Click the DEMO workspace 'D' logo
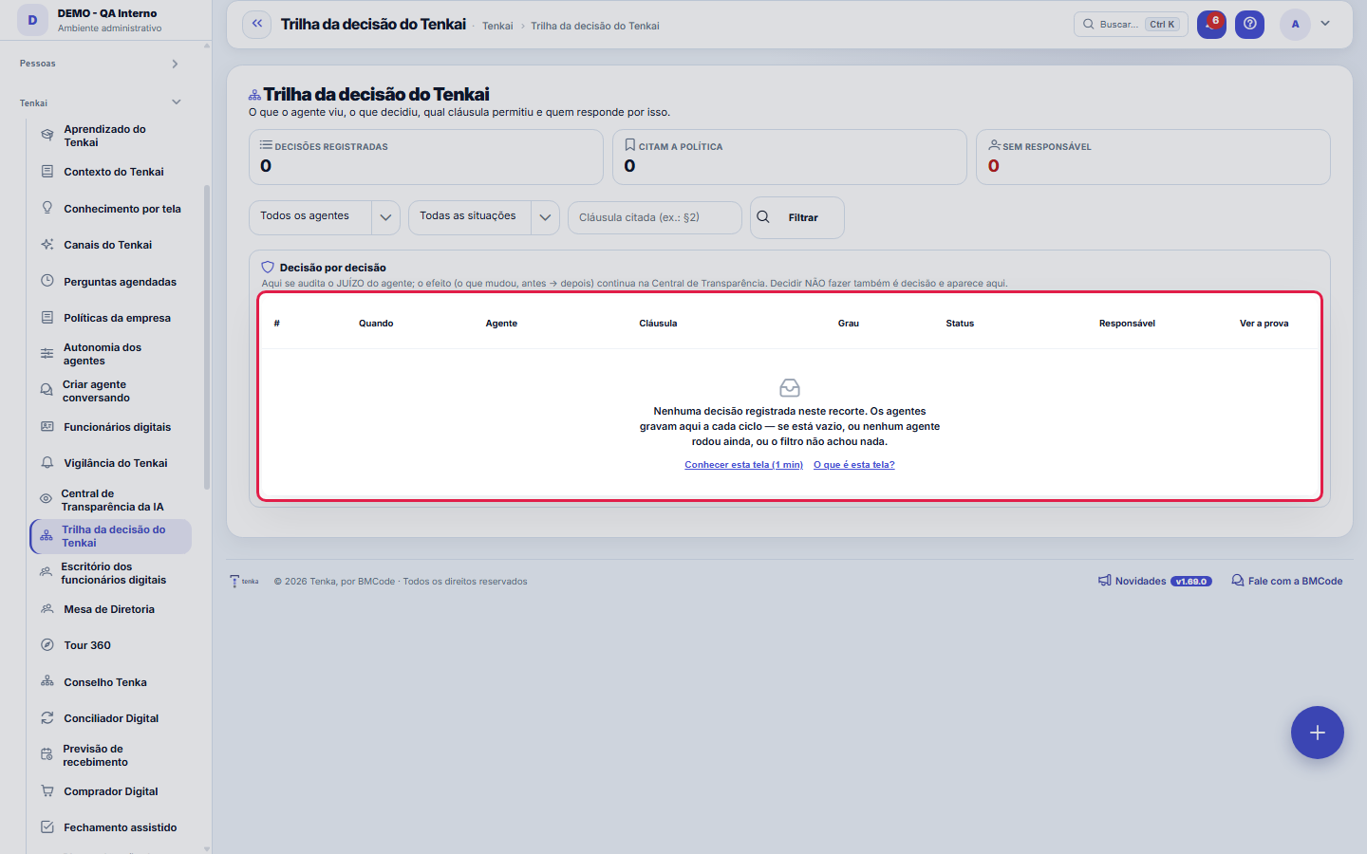Viewport: 1367px width, 854px height. coord(32,20)
